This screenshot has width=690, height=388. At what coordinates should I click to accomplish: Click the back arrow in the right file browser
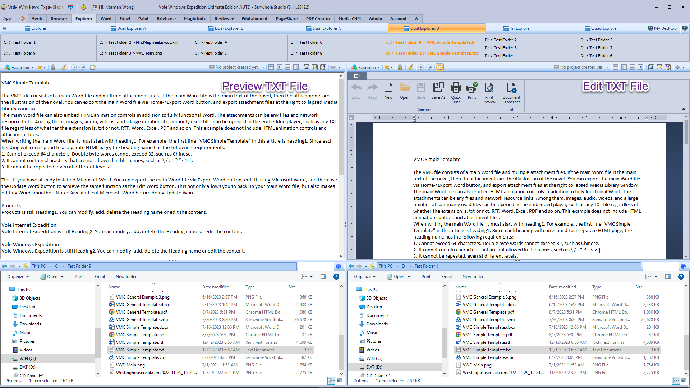point(351,266)
